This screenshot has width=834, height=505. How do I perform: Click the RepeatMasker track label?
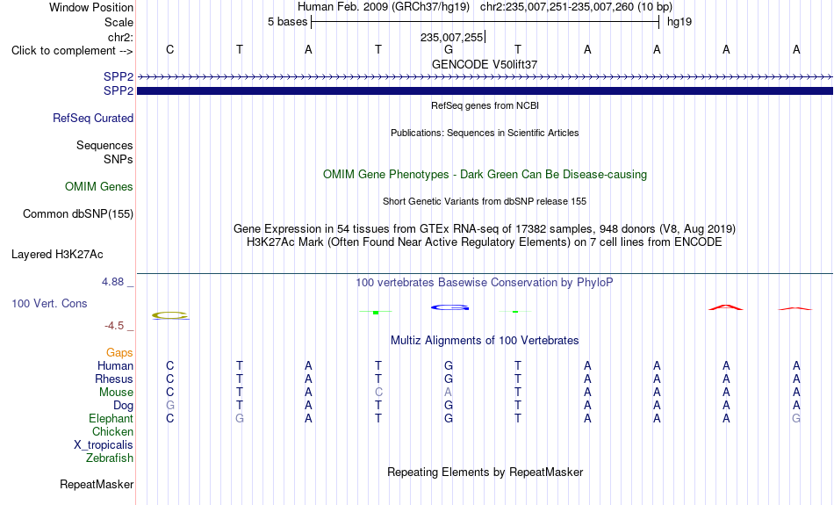coord(97,484)
